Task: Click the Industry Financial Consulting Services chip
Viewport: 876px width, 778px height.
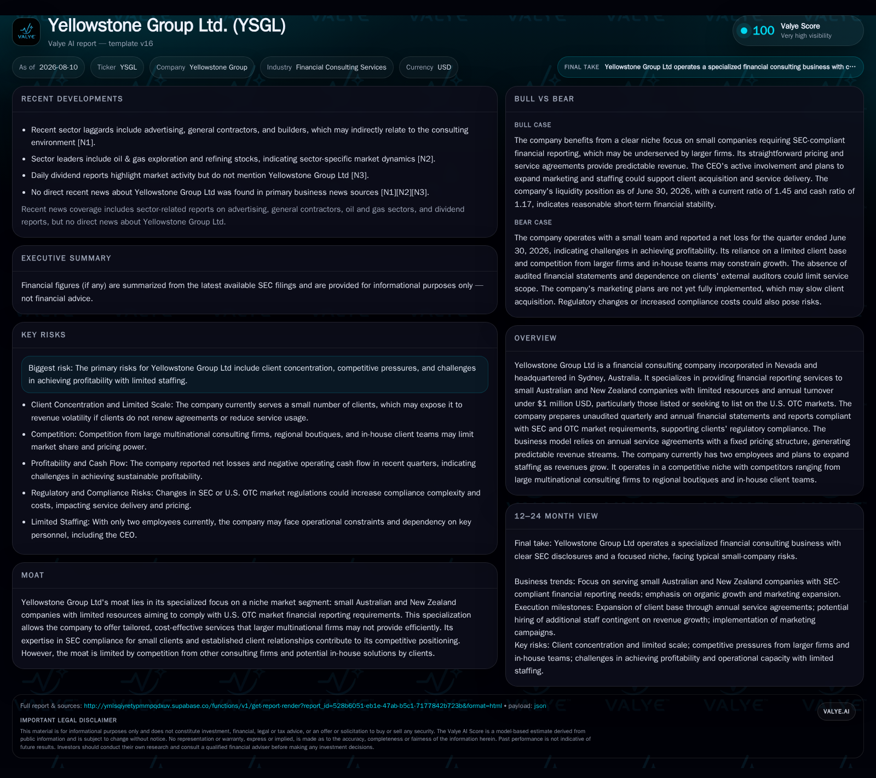Action: [327, 67]
